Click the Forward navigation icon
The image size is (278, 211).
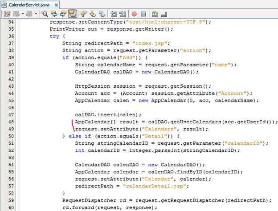point(29,14)
